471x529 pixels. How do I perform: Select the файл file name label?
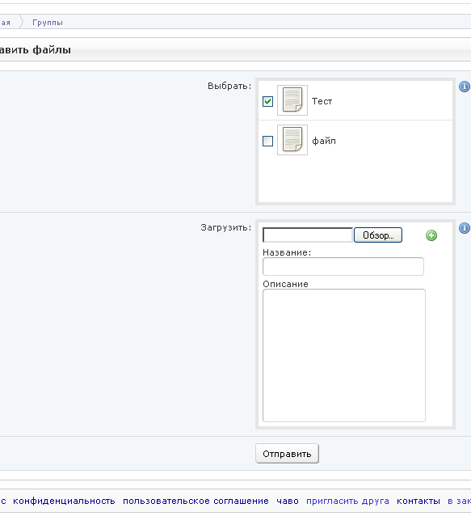[x=324, y=141]
